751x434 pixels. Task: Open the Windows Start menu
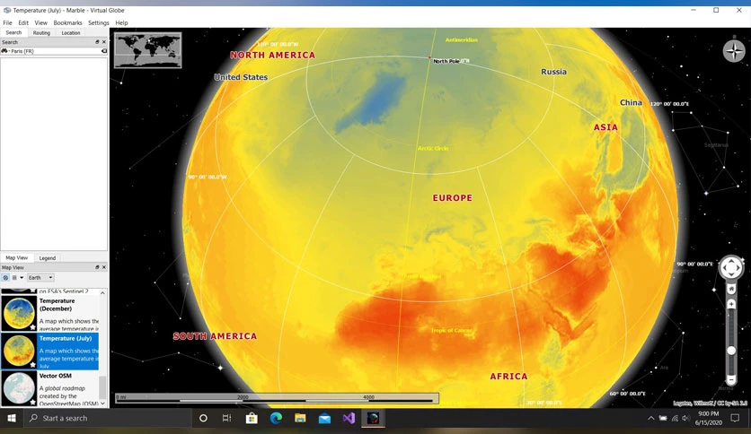pyautogui.click(x=12, y=418)
